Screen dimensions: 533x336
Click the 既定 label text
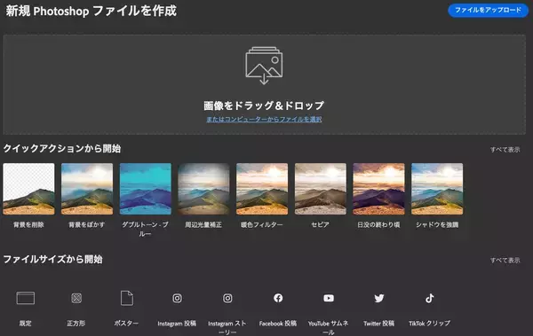26,324
